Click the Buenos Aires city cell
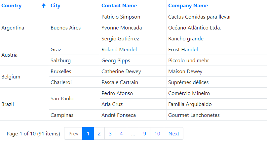267x146 pixels. point(65,28)
